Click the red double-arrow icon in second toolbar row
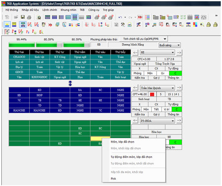Viewport: 222px width, 186px height. (x=50, y=25)
